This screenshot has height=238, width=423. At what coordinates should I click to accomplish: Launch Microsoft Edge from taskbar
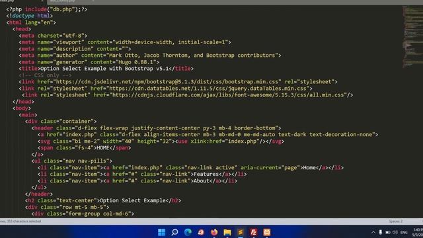188,232
